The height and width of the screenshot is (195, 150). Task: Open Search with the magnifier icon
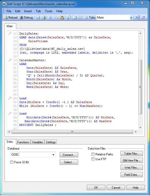tap(69, 18)
